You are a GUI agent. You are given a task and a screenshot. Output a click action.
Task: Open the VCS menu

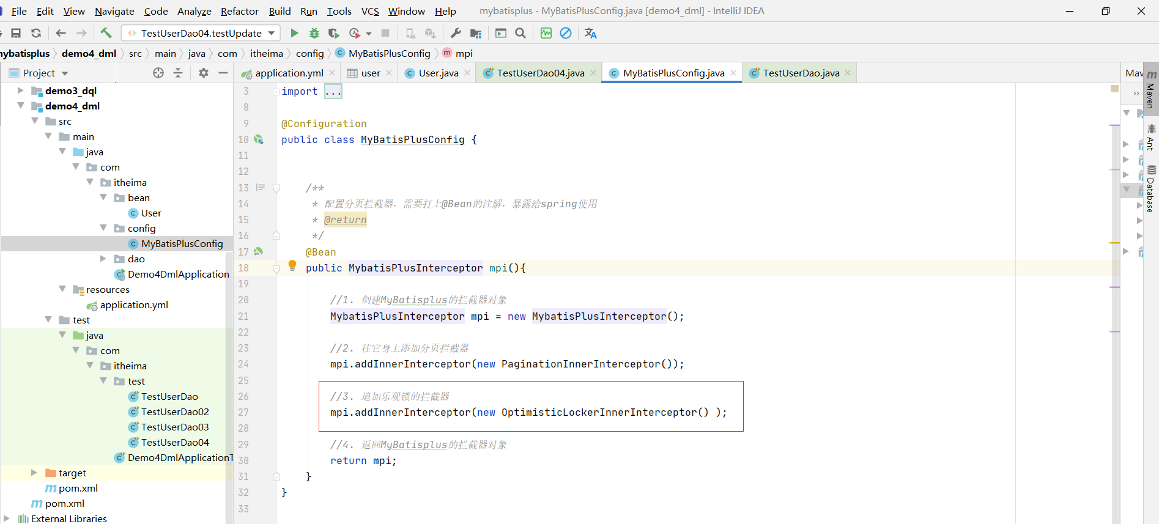pos(370,11)
